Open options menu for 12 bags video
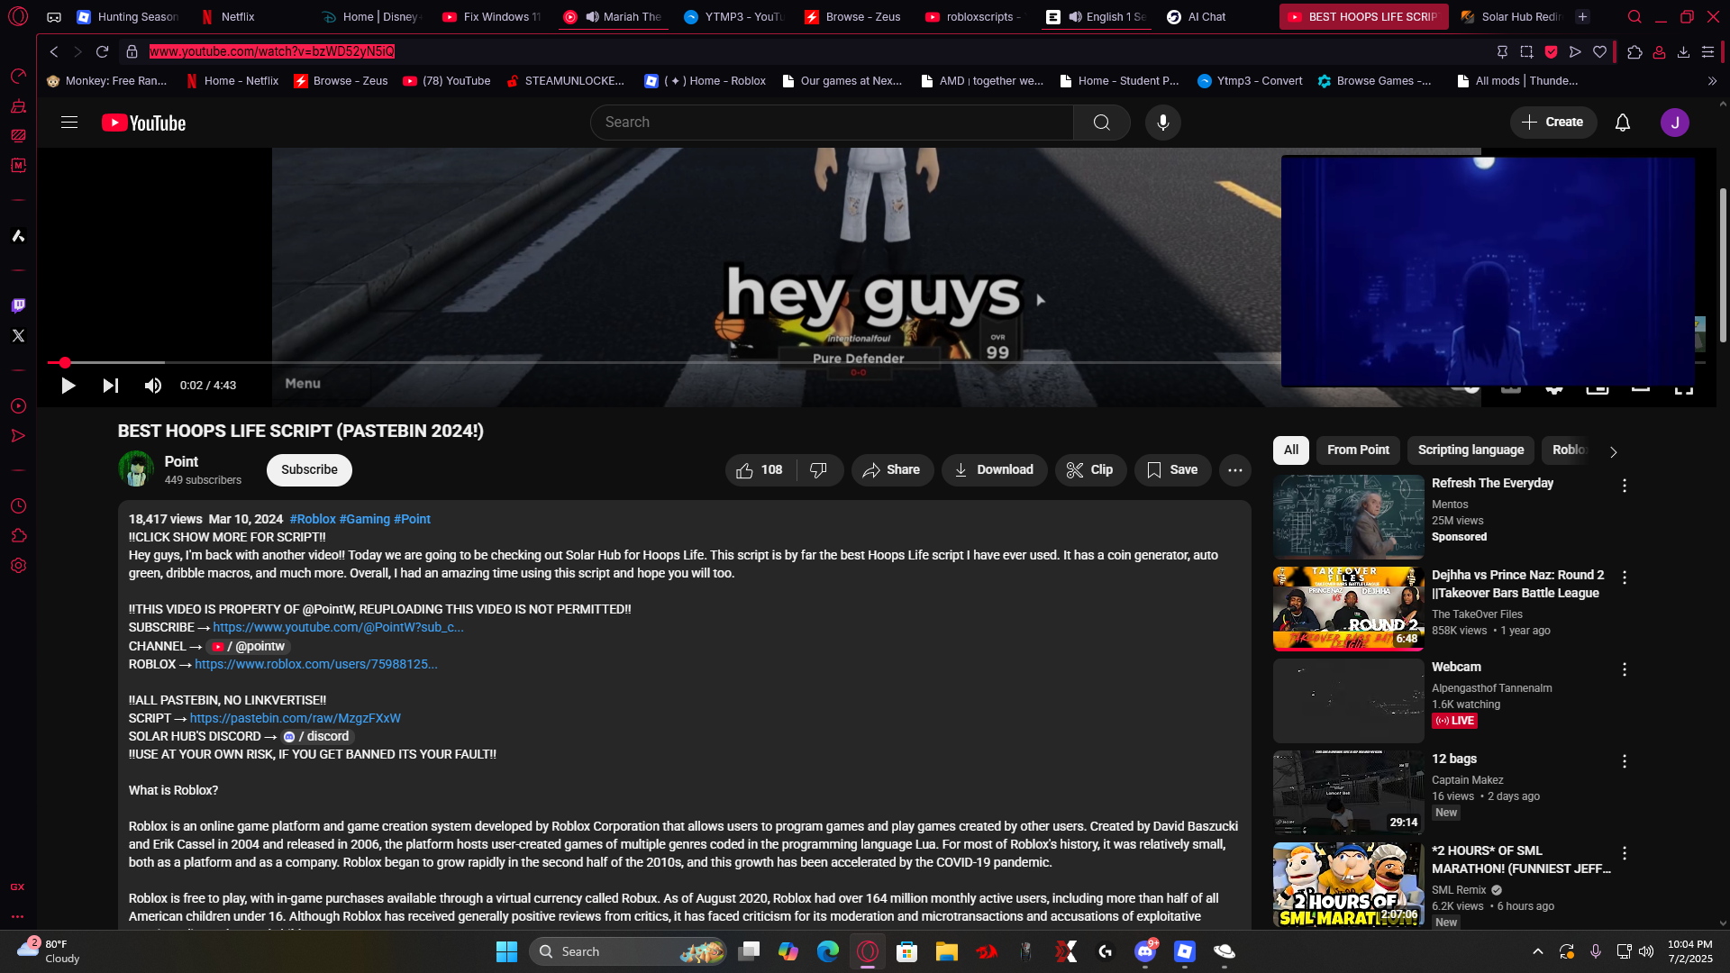Screen dimensions: 1730x973 pos(1625,761)
